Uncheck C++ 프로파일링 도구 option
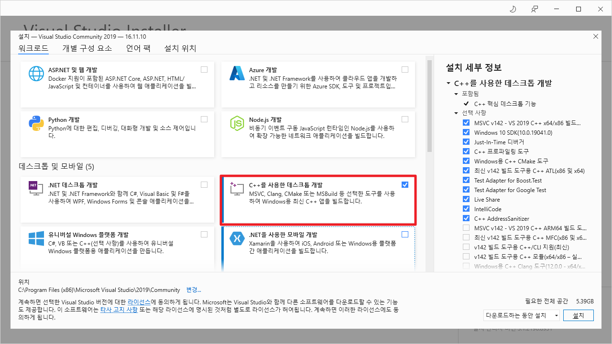 466,151
